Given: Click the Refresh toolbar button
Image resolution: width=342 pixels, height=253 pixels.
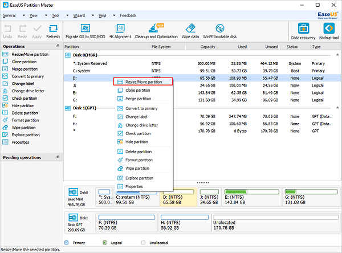Looking at the screenshot, I should (x=53, y=31).
